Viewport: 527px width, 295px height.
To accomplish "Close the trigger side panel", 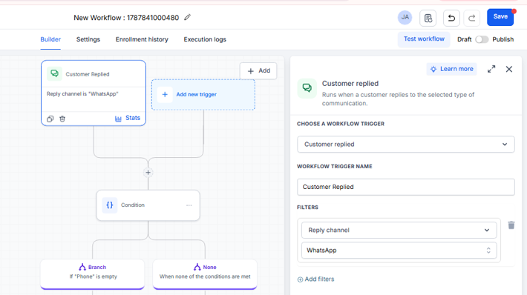I will pyautogui.click(x=509, y=69).
